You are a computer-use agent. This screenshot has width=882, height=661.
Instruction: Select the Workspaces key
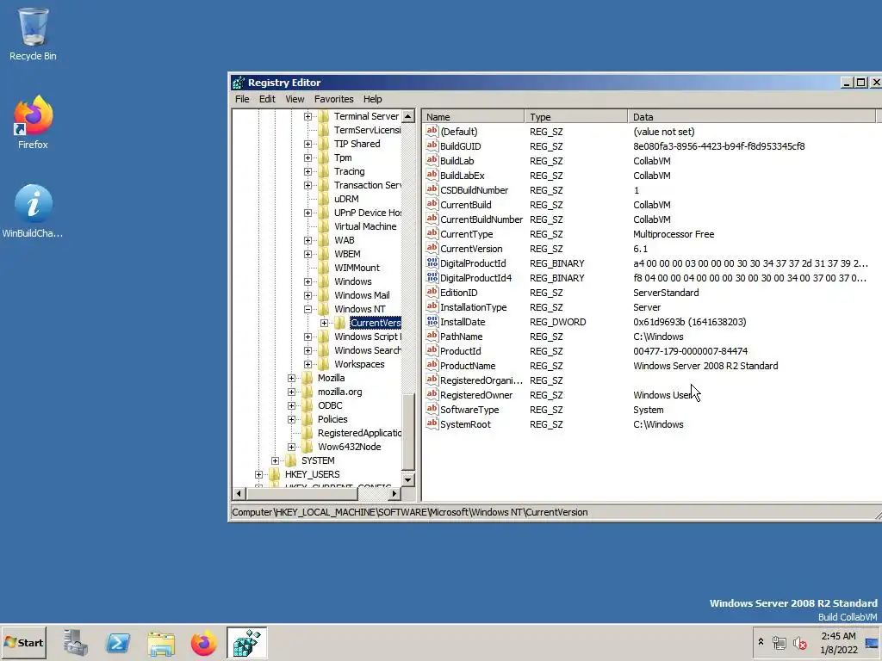click(359, 364)
